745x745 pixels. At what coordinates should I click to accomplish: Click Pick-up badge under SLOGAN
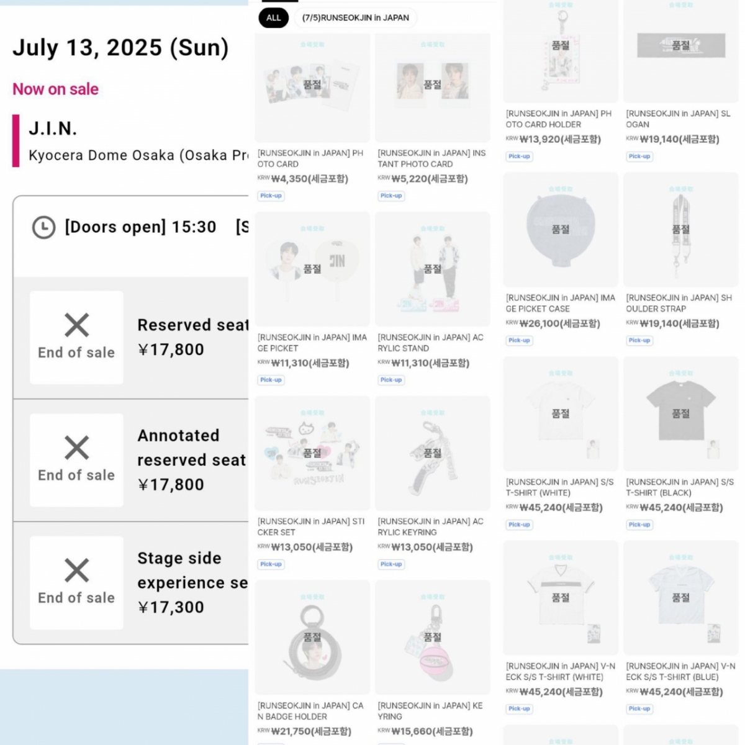pyautogui.click(x=639, y=156)
